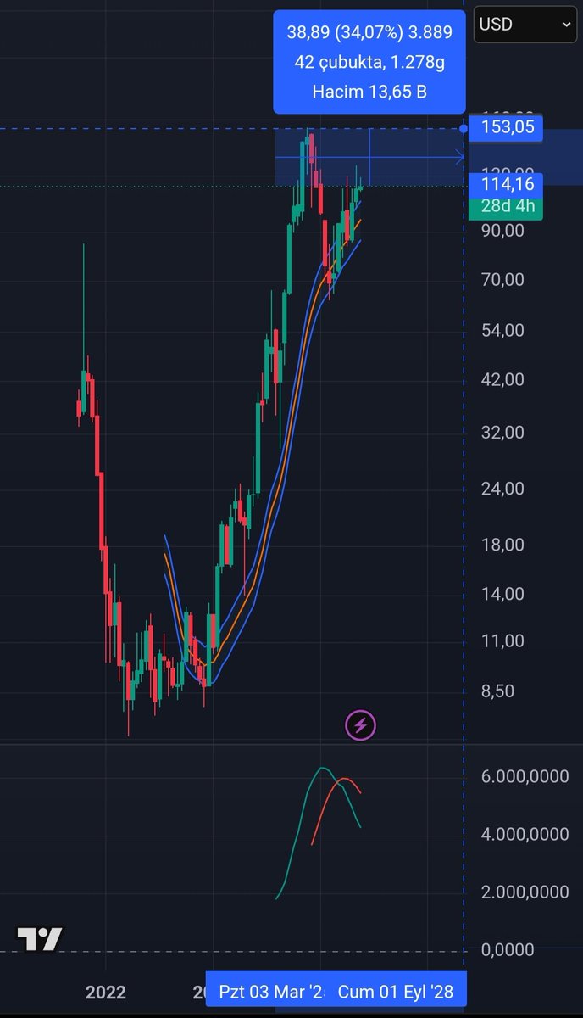Click the 6.000,0000 indicator axis label

pyautogui.click(x=525, y=777)
